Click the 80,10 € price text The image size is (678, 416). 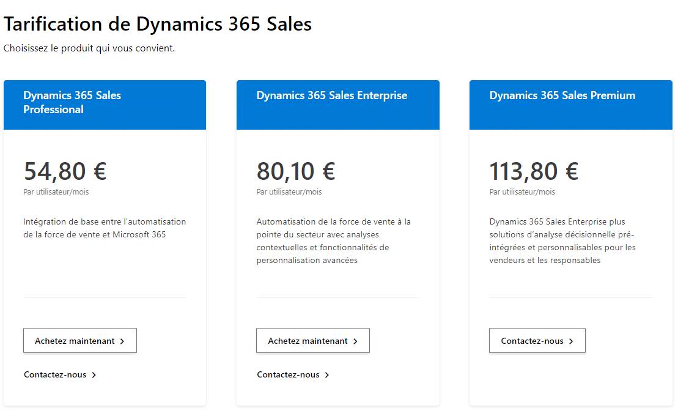[296, 171]
